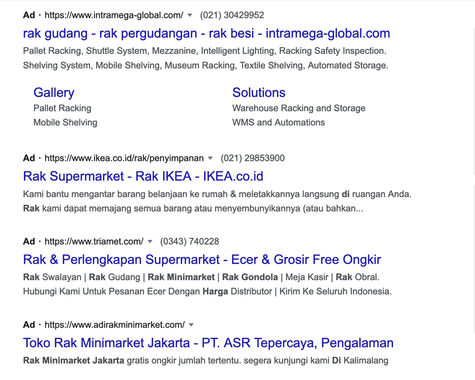This screenshot has width=475, height=380.
Task: Click the phone number (021) 30429952
Action: point(232,15)
